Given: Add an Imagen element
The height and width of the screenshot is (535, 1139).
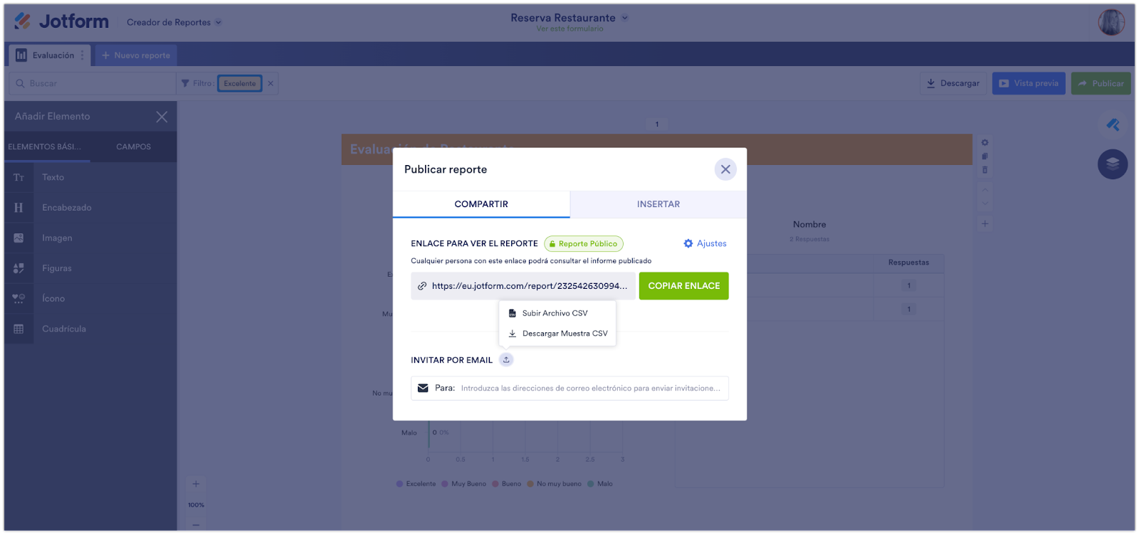Looking at the screenshot, I should [x=90, y=238].
